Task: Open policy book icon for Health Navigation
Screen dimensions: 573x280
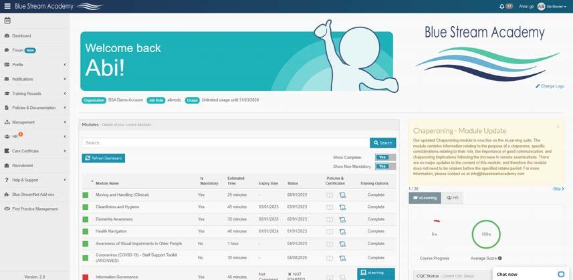Action: 330,232
